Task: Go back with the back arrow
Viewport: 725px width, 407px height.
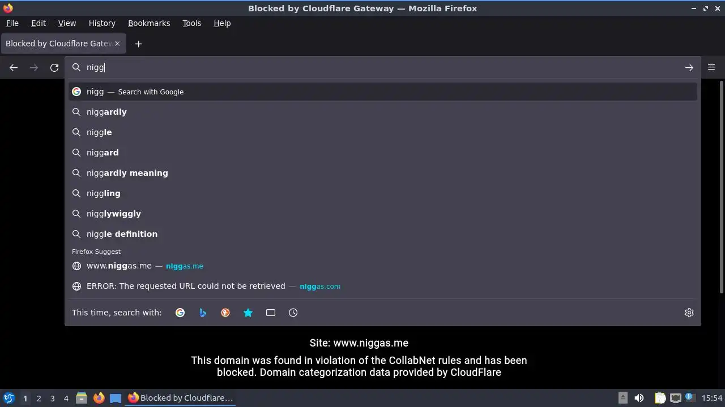Action: pyautogui.click(x=14, y=68)
